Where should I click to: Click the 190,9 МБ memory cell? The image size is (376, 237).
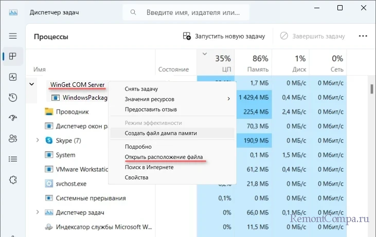tap(254, 140)
